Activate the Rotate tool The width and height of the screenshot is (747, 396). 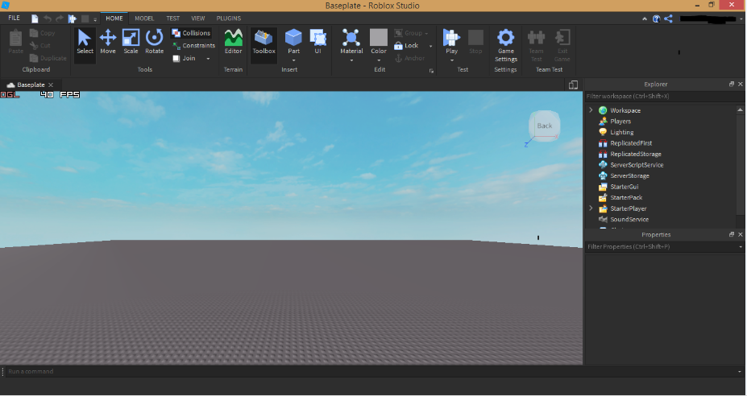pyautogui.click(x=154, y=42)
